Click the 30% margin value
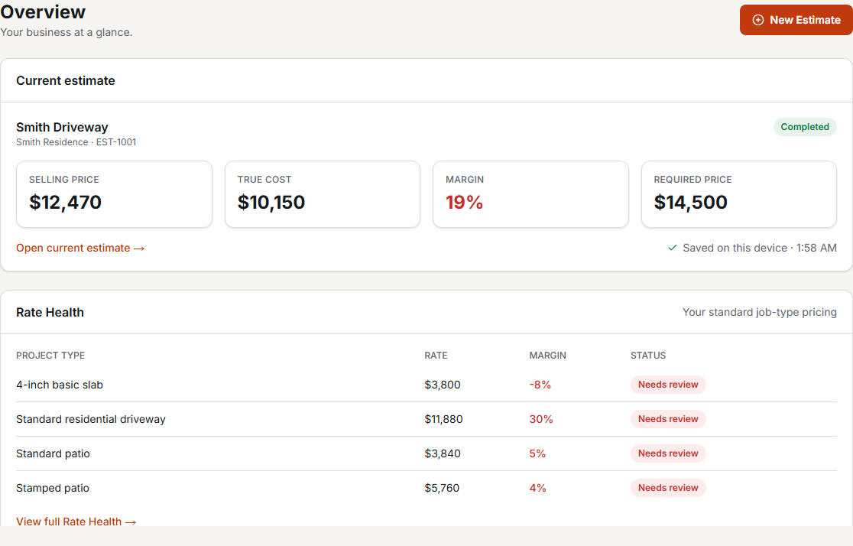Viewport: 853px width, 546px height. [x=541, y=419]
